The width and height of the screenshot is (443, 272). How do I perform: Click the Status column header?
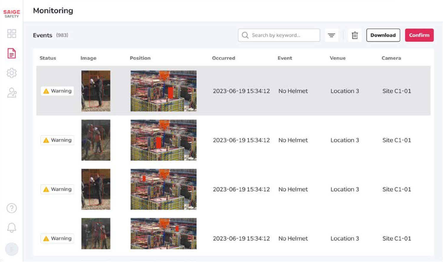click(48, 58)
